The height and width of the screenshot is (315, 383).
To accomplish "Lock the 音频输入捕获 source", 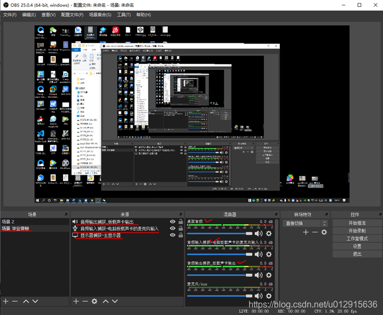I will (181, 228).
